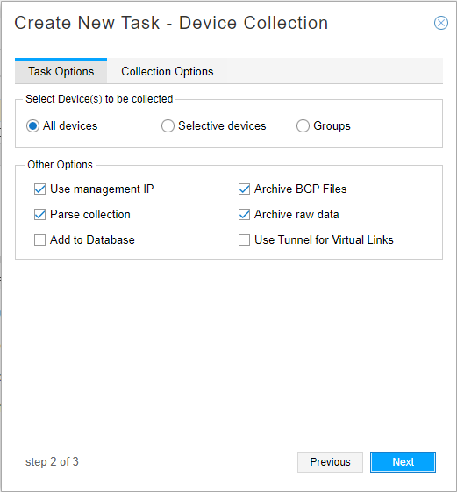Screen dimensions: 457x492
Task: Choose the Selective devices radio option
Action: pyautogui.click(x=168, y=125)
